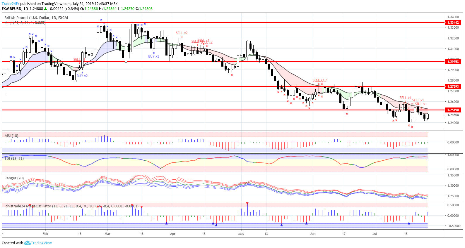Image resolution: width=465 pixels, height=248 pixels.
Task: Click the current price 1.24808 axis label
Action: [453, 115]
